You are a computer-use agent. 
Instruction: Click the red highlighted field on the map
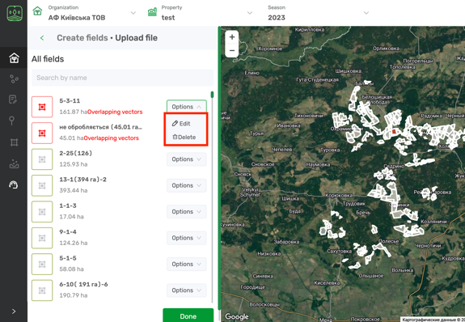coord(394,132)
